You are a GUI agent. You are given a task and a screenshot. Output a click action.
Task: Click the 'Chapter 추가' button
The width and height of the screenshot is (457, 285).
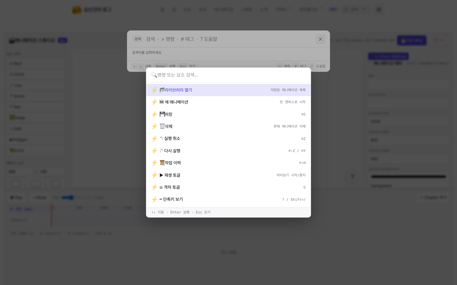coord(433,197)
